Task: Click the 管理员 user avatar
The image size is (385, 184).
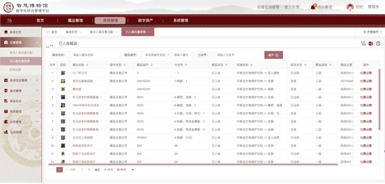Action: point(350,7)
